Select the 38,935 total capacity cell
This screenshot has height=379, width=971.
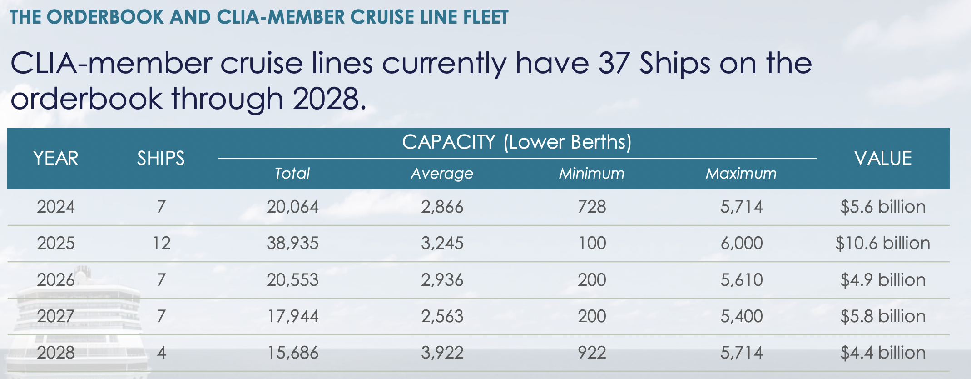point(292,244)
